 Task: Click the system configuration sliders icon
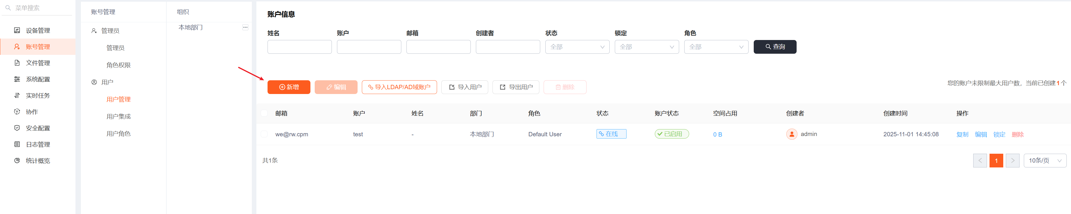(17, 79)
